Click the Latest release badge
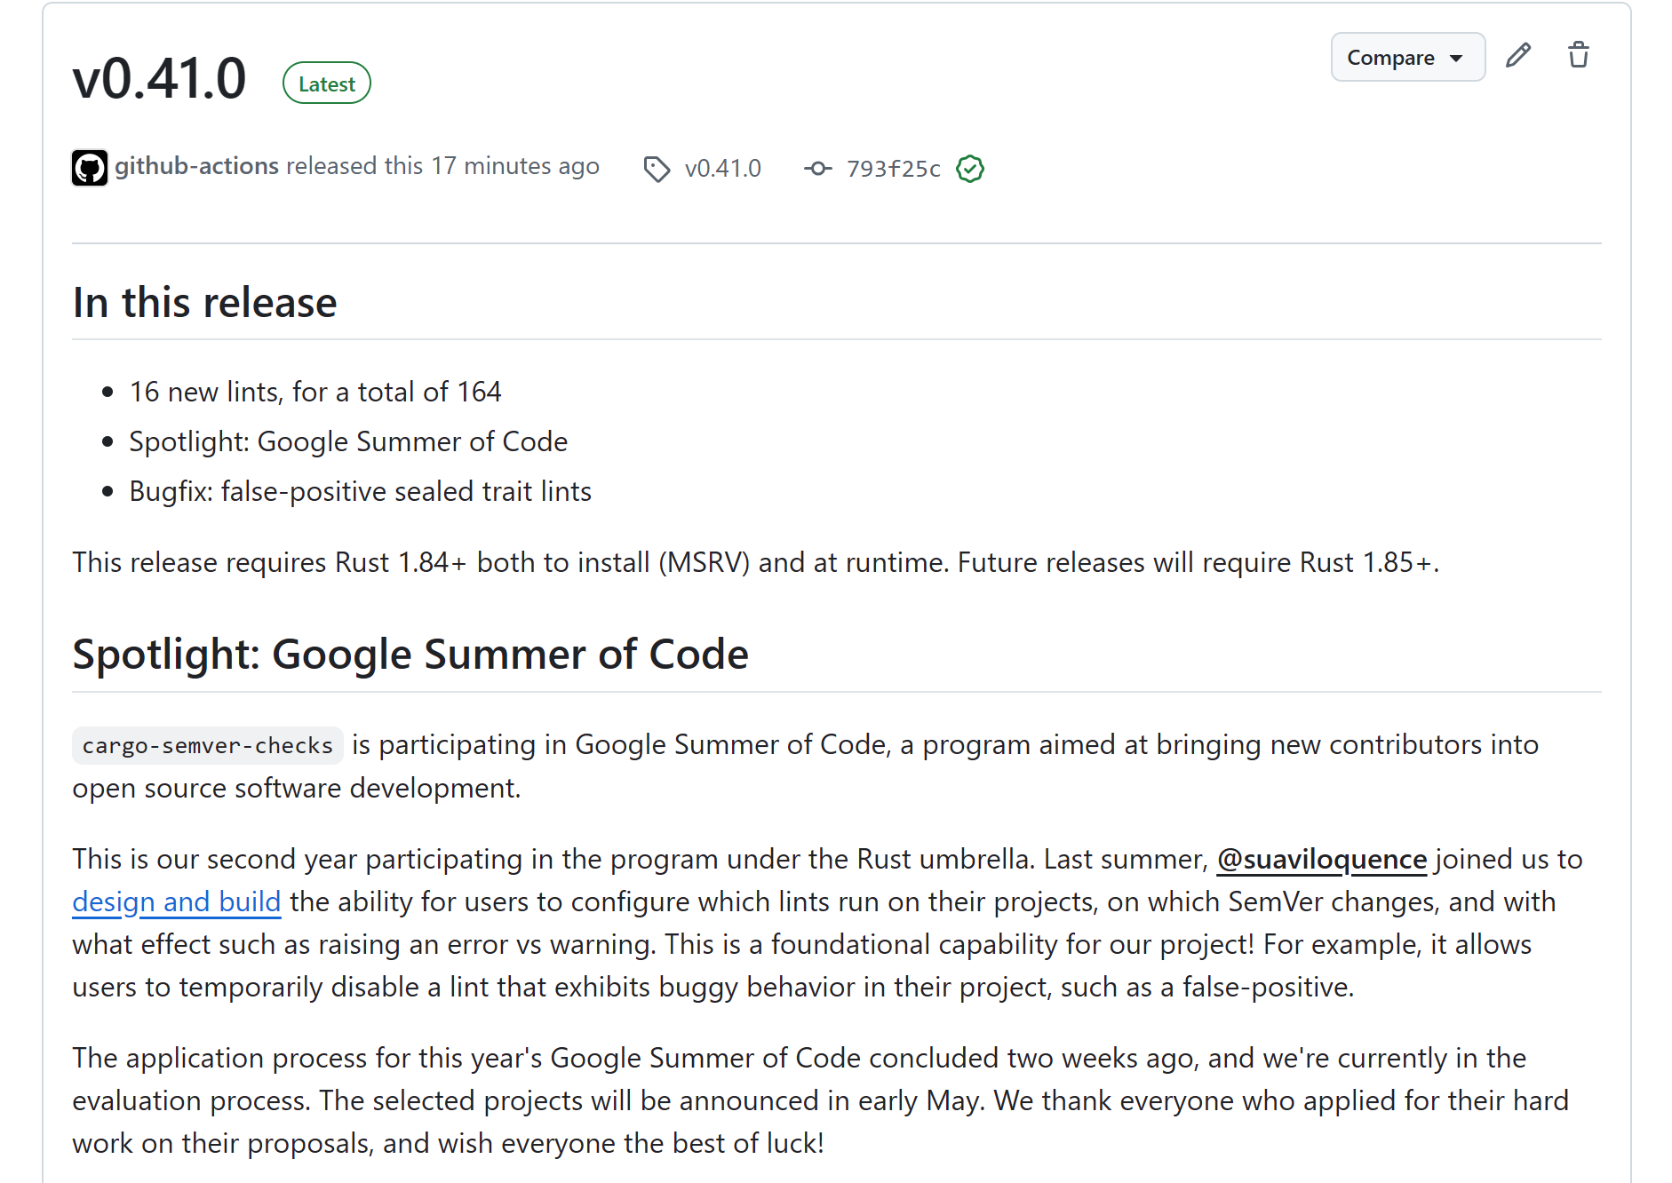This screenshot has width=1672, height=1183. pos(327,83)
